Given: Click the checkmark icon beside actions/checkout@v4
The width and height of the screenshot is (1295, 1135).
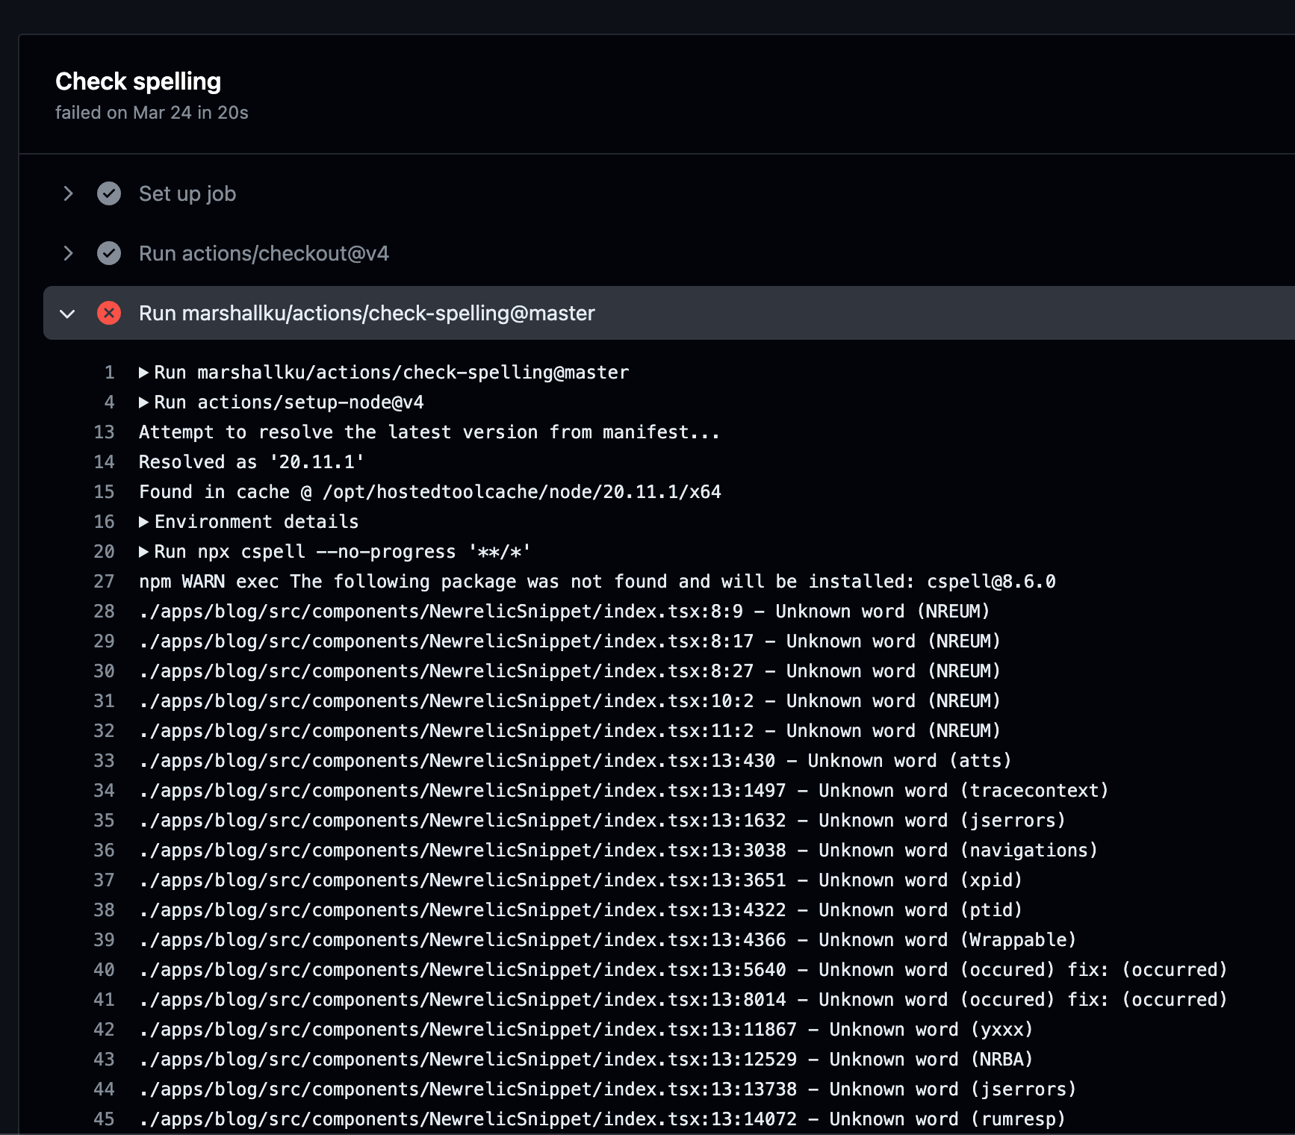Looking at the screenshot, I should (109, 253).
